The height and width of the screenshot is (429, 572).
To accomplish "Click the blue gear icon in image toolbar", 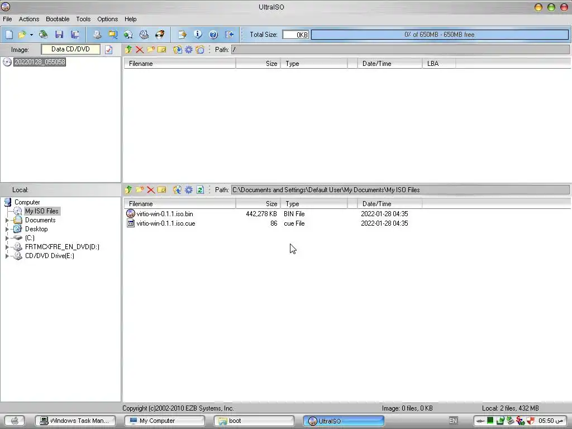I will (x=189, y=50).
